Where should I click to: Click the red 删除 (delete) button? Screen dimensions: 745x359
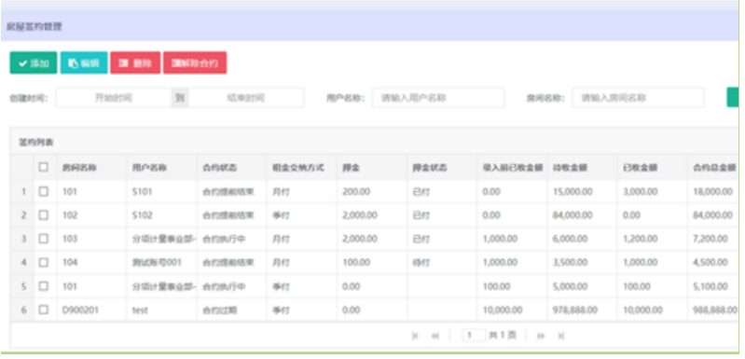click(135, 63)
